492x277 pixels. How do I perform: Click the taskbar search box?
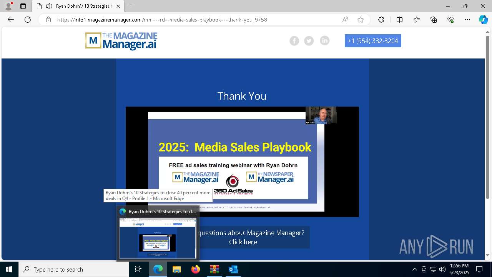(74, 269)
